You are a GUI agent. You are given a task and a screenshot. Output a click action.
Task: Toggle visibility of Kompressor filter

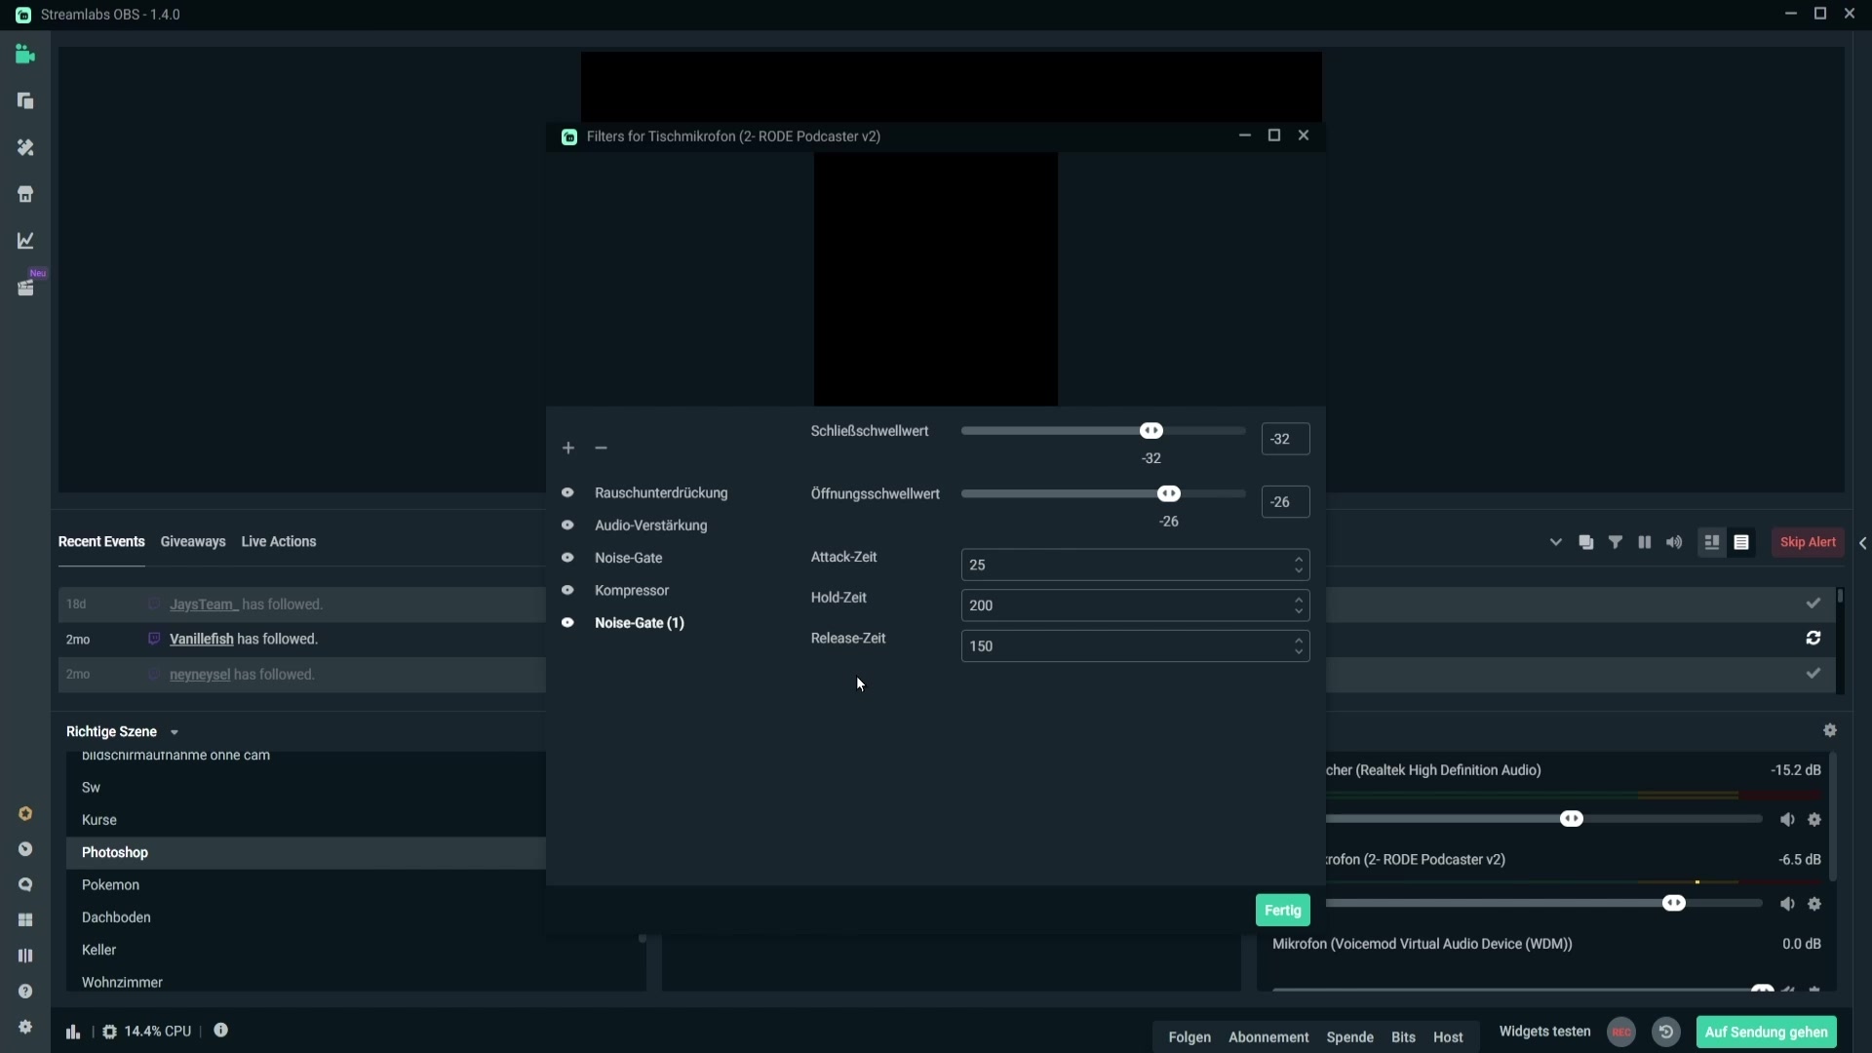coord(567,590)
